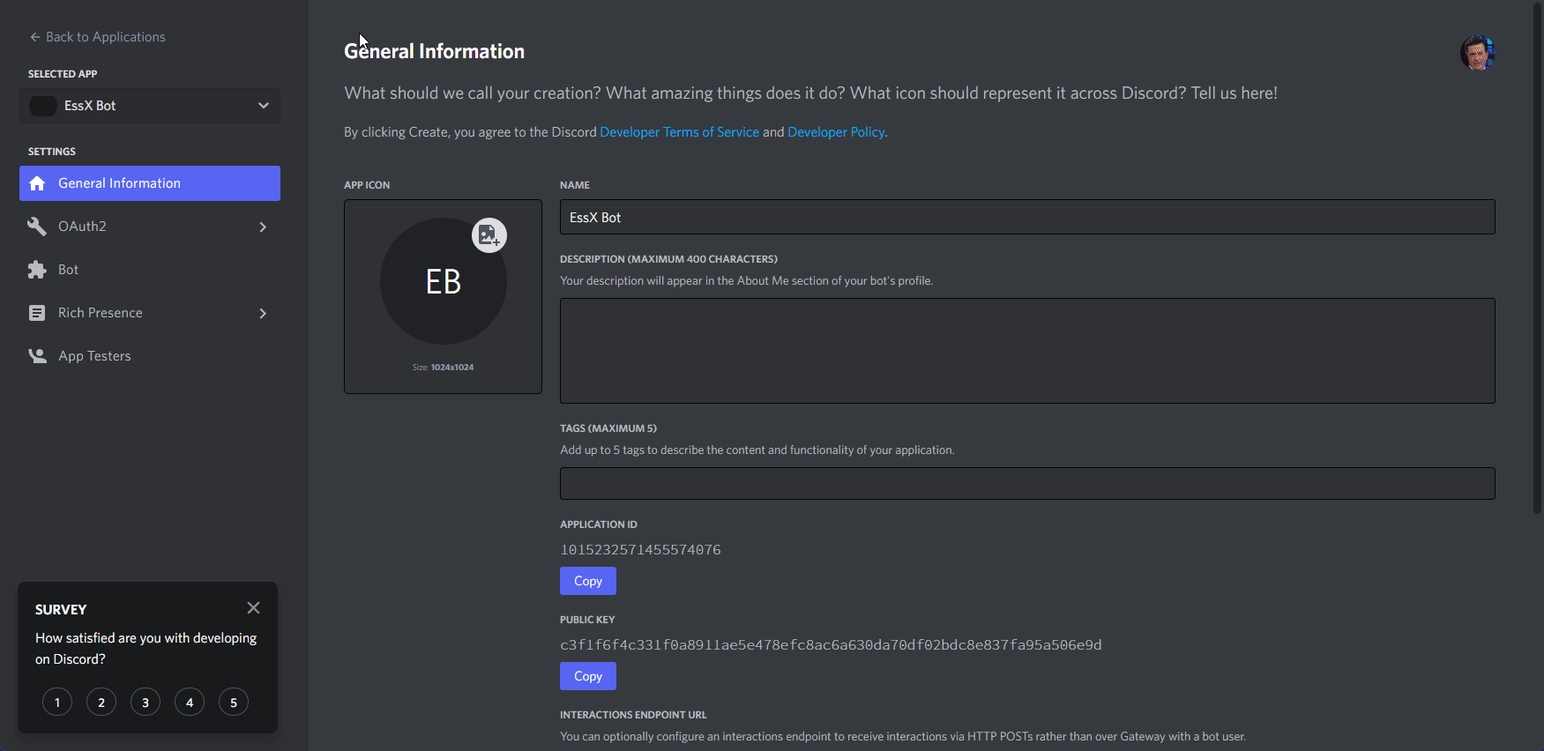This screenshot has width=1544, height=751.
Task: Copy the Application ID
Action: coord(588,581)
